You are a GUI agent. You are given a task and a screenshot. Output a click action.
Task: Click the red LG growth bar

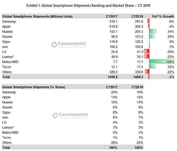click(x=147, y=51)
